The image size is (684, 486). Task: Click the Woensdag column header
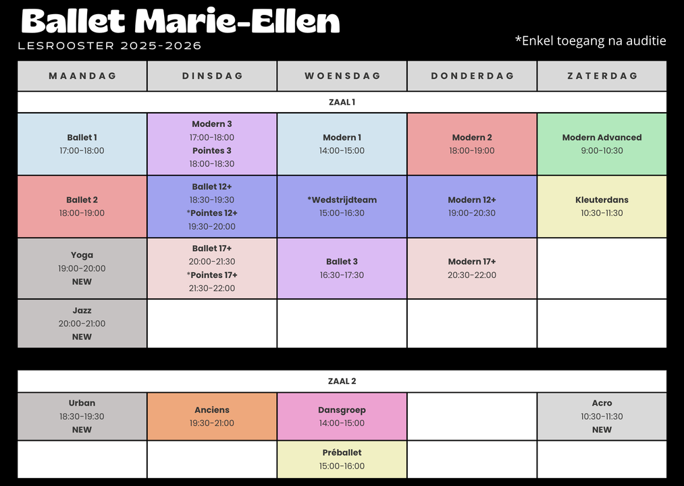(342, 76)
